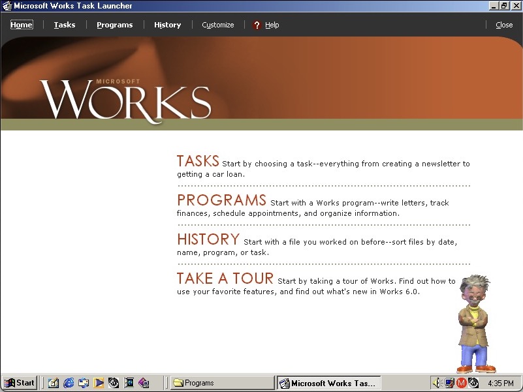Image resolution: width=523 pixels, height=392 pixels.
Task: Open the Customize option
Action: point(217,25)
